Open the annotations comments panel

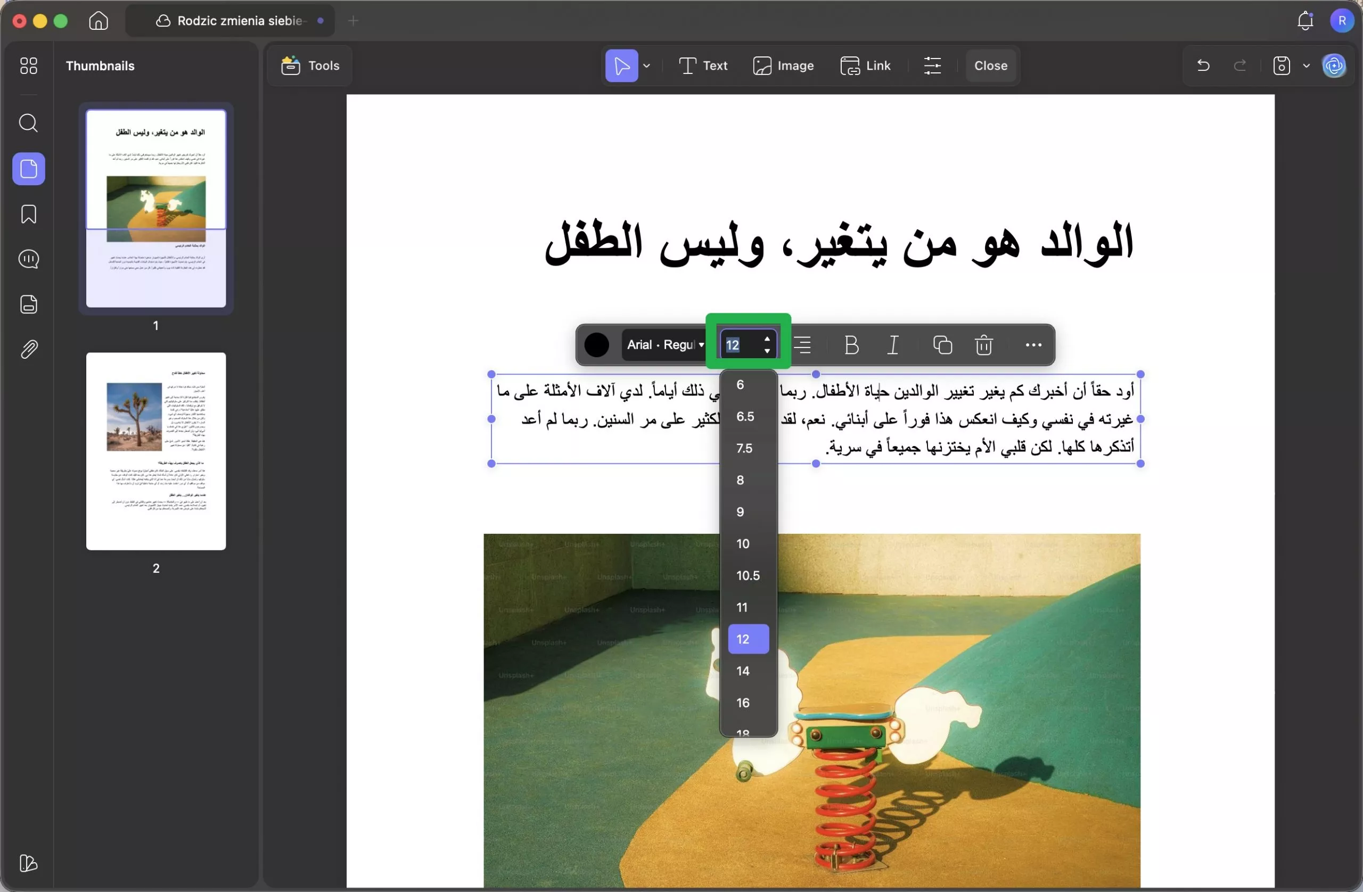pos(28,259)
